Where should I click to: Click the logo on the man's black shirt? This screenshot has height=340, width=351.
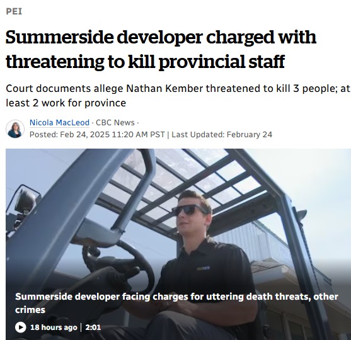click(204, 268)
